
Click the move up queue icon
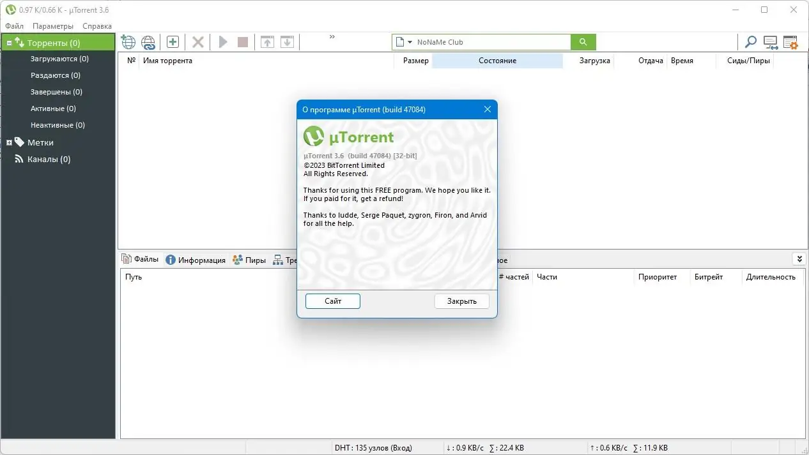tap(268, 42)
